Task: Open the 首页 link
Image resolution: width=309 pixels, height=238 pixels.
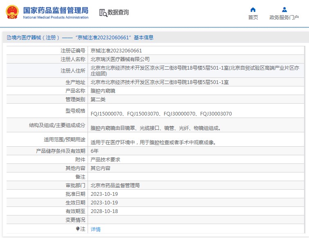Action: tap(253, 18)
